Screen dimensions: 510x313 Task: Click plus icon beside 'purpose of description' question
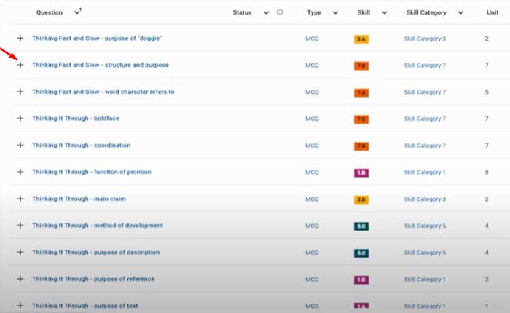[x=20, y=253]
